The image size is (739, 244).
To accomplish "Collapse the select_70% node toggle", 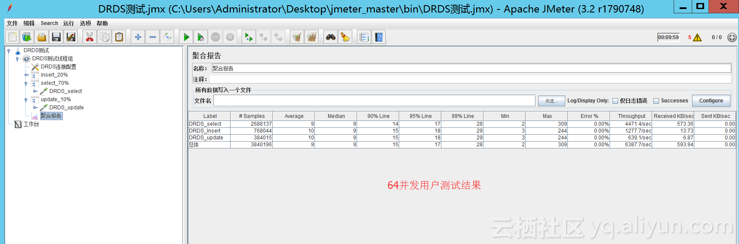I will [26, 83].
